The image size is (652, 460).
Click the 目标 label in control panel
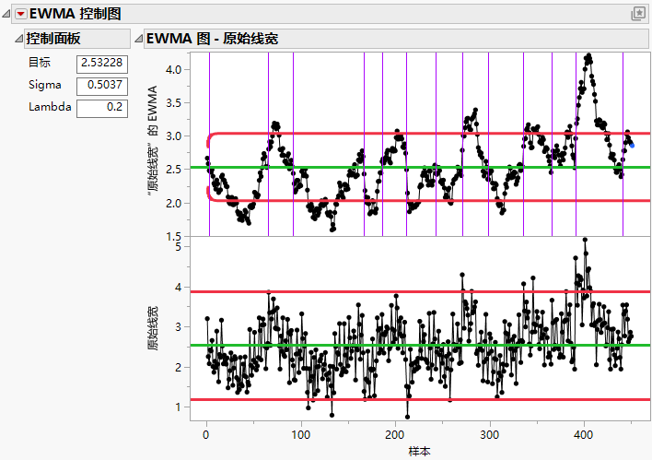39,63
